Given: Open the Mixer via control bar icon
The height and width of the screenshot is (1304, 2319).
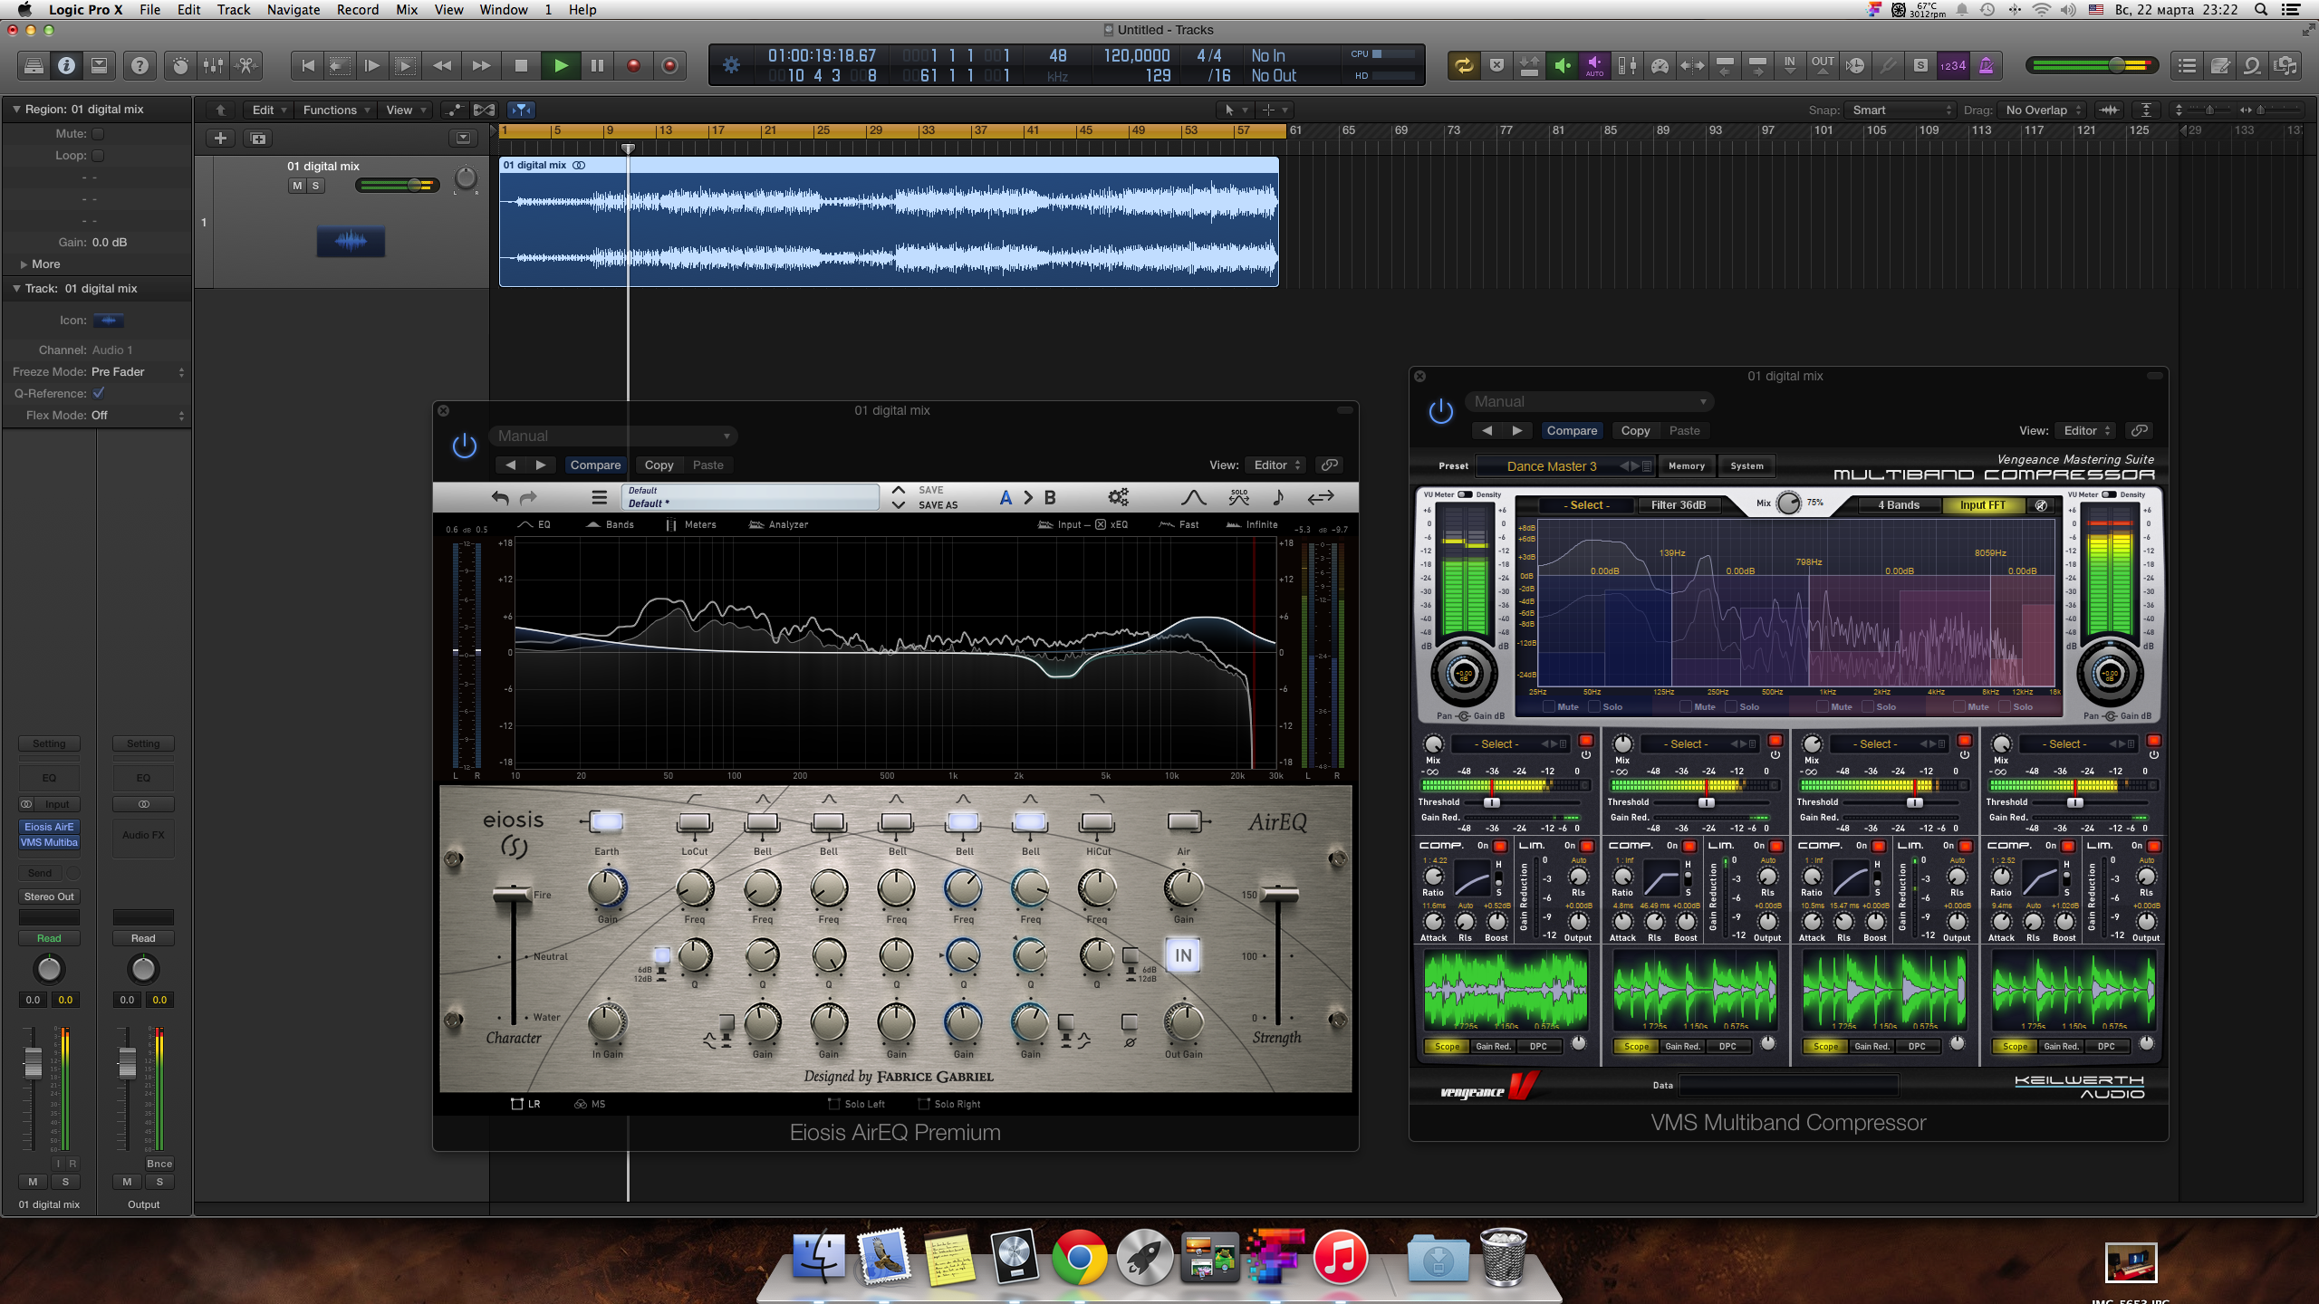Looking at the screenshot, I should click(x=213, y=65).
